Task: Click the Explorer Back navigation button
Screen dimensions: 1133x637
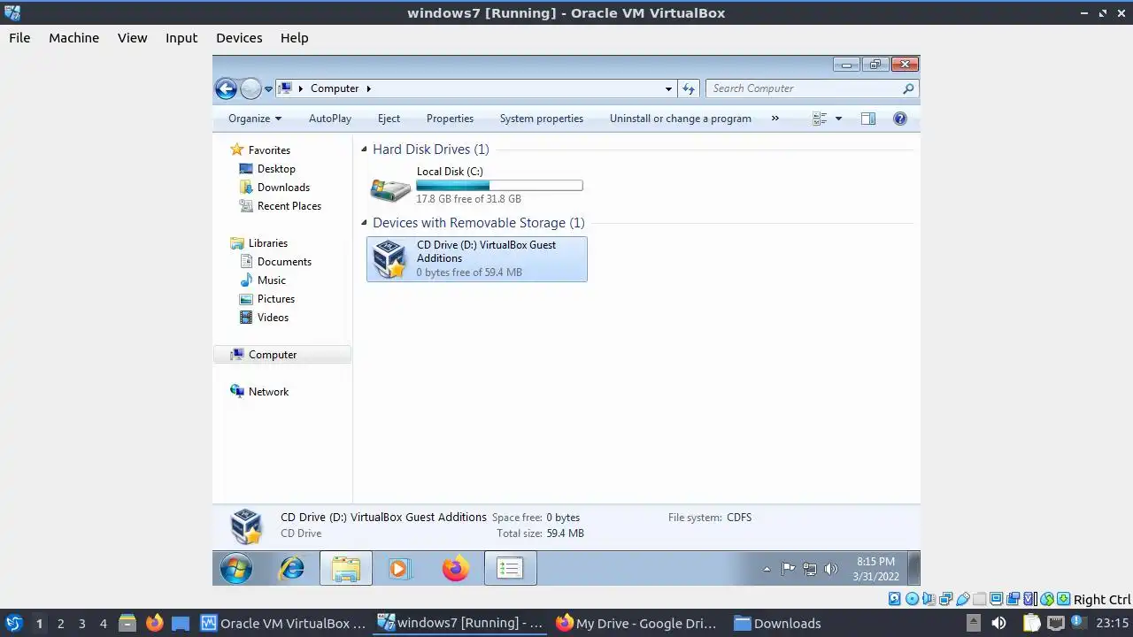Action: coord(226,88)
